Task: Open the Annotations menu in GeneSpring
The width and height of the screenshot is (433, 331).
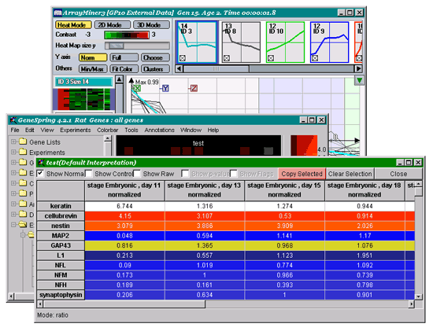Action: (x=159, y=130)
